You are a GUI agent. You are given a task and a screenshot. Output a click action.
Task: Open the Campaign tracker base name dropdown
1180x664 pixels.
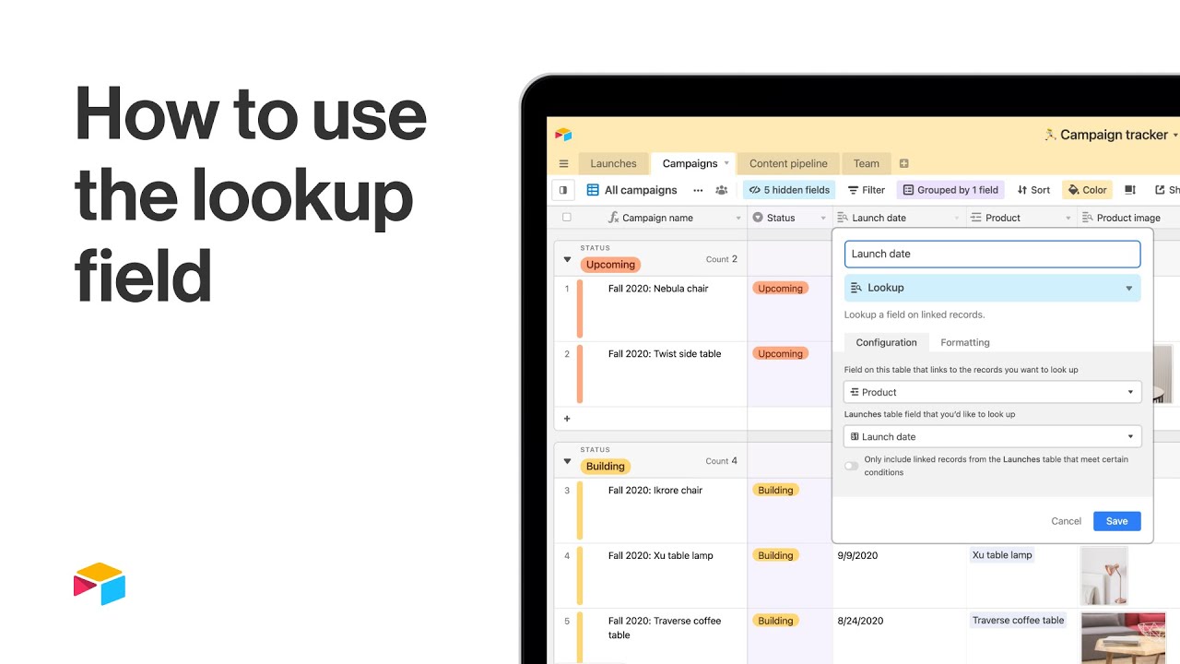pos(1175,135)
